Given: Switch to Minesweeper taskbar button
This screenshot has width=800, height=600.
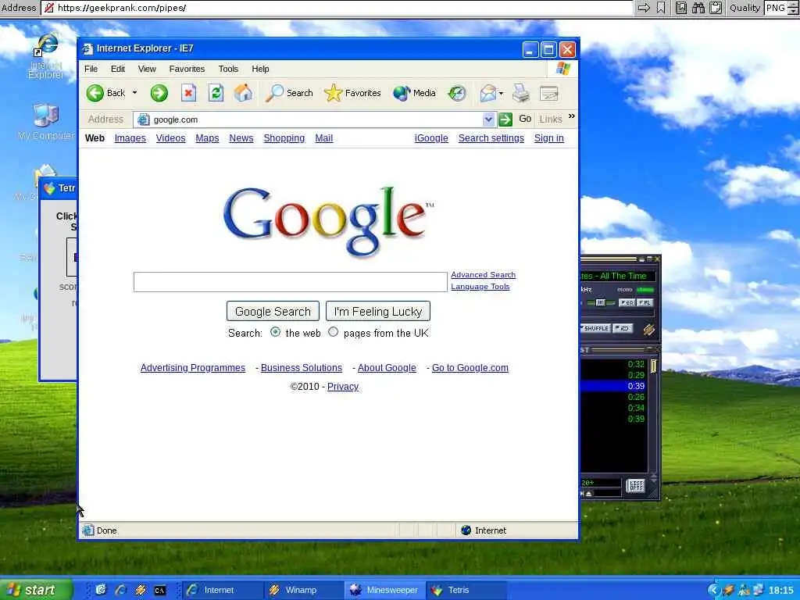Looking at the screenshot, I should pos(385,591).
